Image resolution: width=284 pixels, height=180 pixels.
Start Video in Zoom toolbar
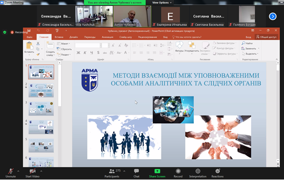click(32, 173)
